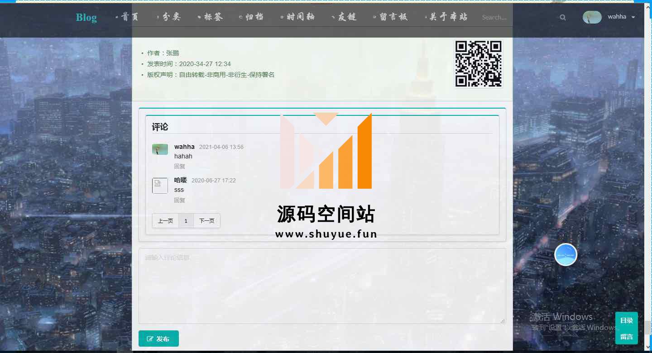This screenshot has height=353, width=652.
Task: Reply to the sss comment
Action: pyautogui.click(x=180, y=200)
